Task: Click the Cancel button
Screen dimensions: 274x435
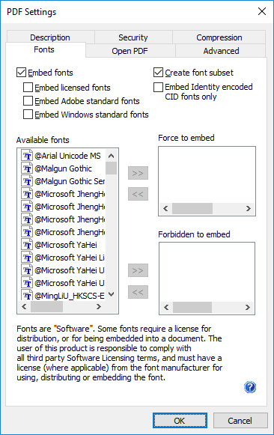Action: (240, 421)
